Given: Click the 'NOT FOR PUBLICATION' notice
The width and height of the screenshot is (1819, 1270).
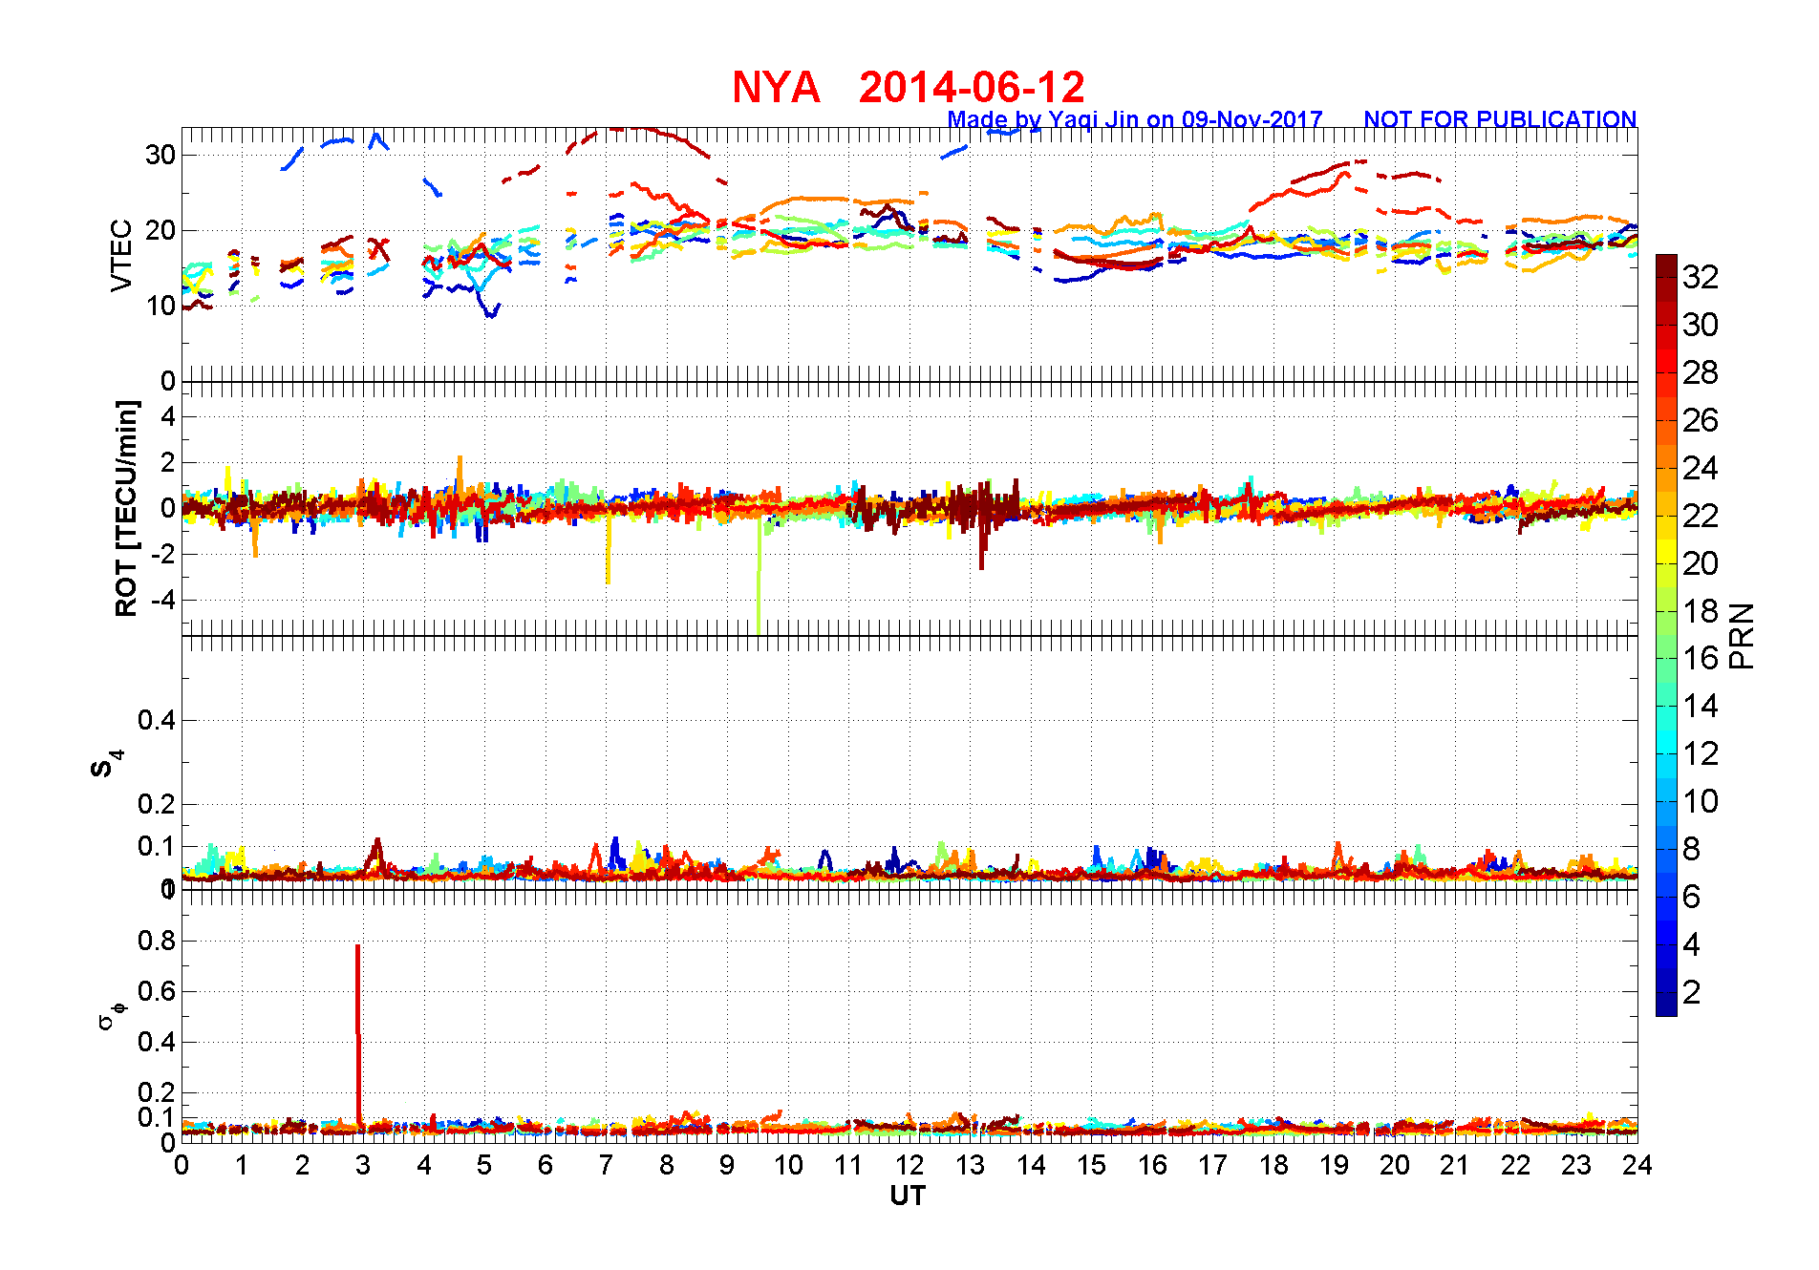Looking at the screenshot, I should point(1500,119).
